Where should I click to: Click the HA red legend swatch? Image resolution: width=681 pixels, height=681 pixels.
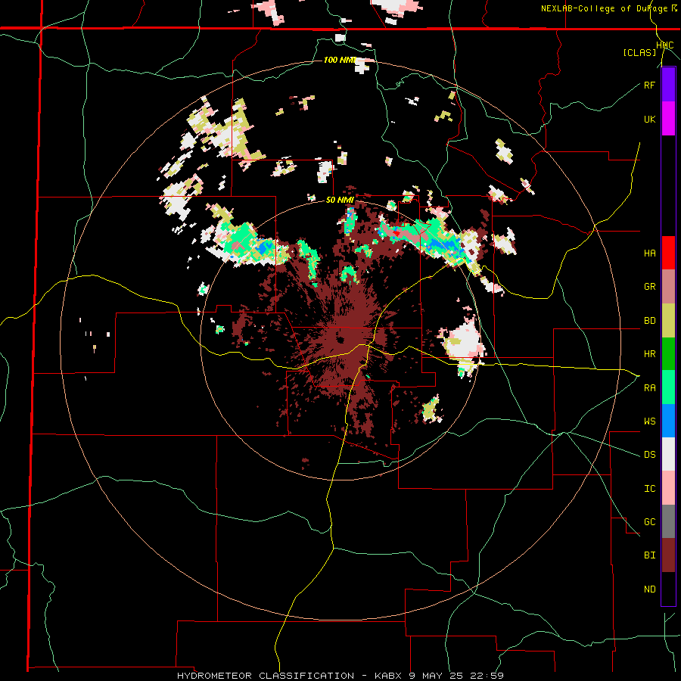coord(668,253)
